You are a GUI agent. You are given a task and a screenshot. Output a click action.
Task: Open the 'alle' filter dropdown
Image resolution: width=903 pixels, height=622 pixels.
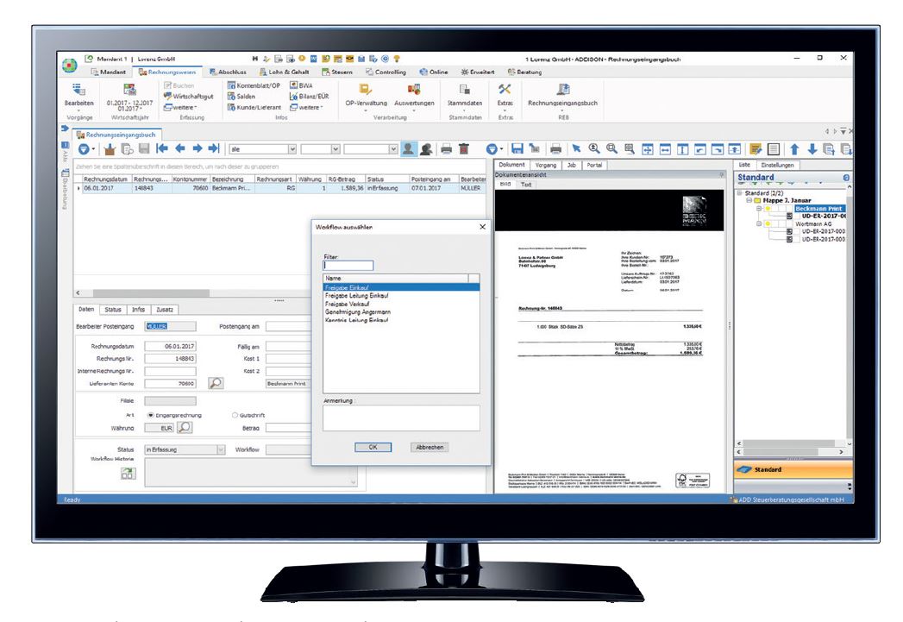click(292, 148)
